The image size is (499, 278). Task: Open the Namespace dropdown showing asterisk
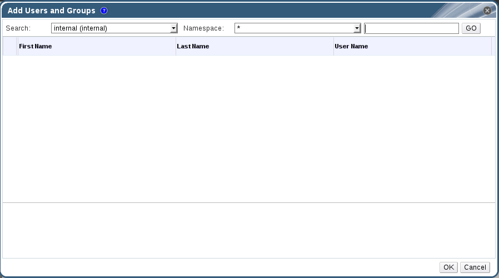click(x=295, y=28)
